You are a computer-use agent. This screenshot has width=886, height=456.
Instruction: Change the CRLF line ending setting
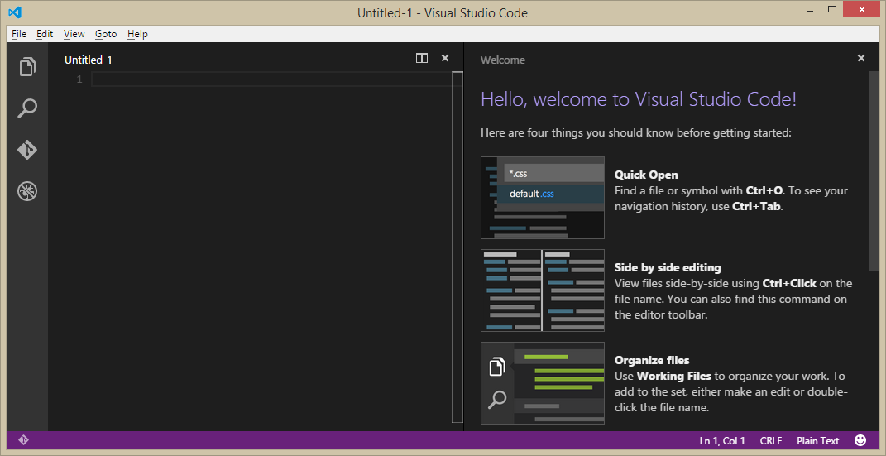(x=771, y=441)
